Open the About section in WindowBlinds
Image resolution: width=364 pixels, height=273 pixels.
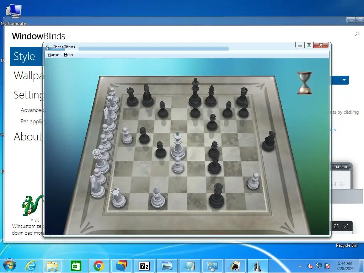click(x=28, y=136)
